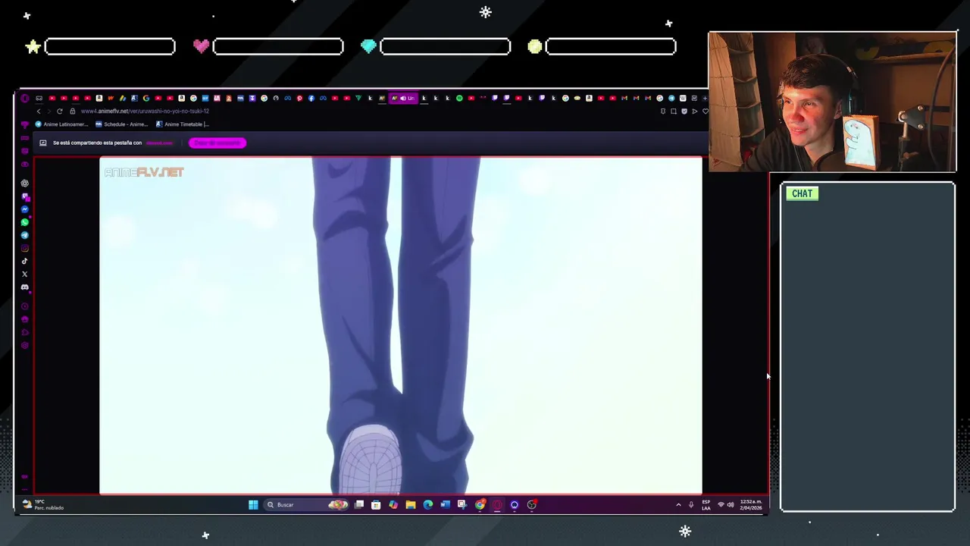970x546 pixels.
Task: Open Discord in the sidebar
Action: point(24,287)
